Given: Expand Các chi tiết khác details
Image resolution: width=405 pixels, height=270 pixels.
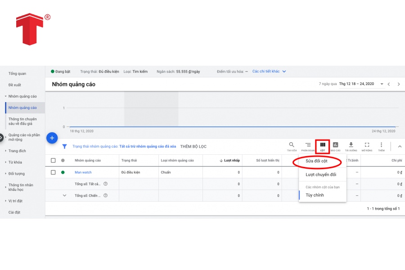Looking at the screenshot, I should point(269,71).
